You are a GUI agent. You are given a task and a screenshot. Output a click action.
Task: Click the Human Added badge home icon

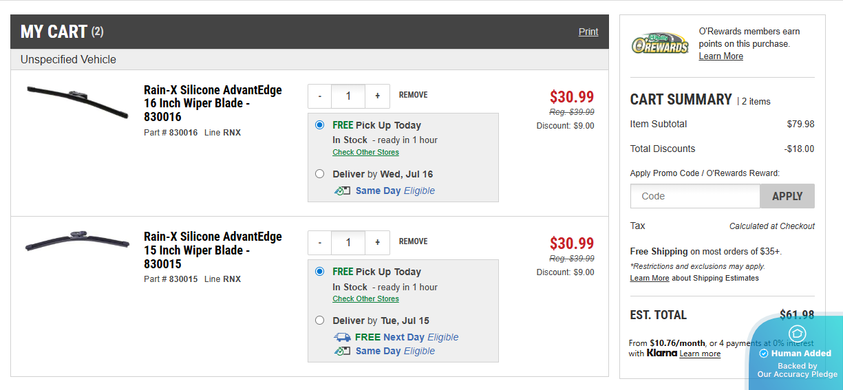(x=797, y=334)
